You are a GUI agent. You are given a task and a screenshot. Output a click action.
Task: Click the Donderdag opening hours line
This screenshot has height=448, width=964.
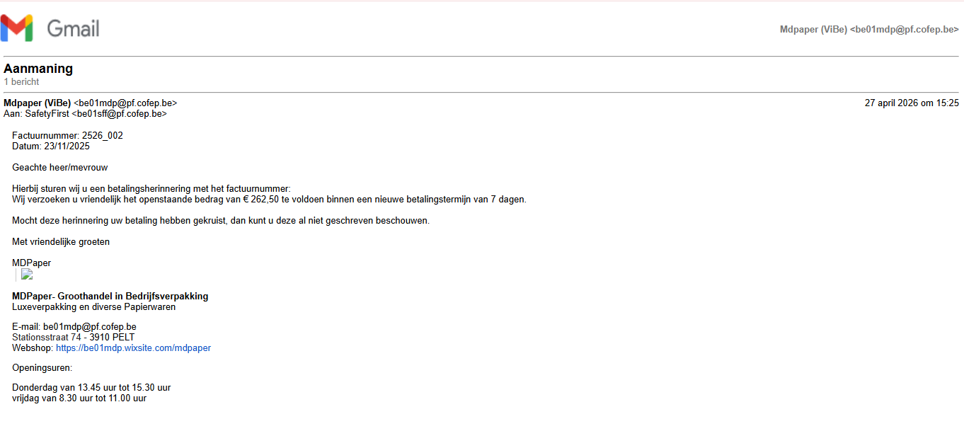91,388
